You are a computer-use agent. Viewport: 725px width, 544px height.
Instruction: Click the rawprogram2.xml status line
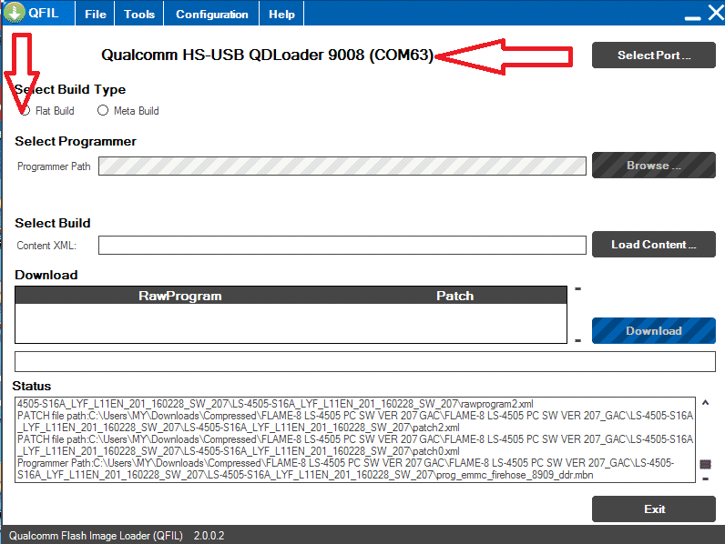tap(275, 404)
